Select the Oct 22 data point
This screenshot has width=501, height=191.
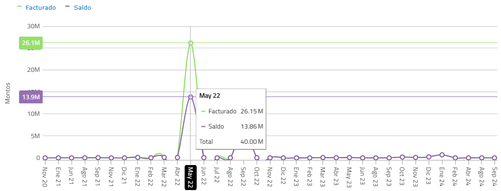[257, 158]
